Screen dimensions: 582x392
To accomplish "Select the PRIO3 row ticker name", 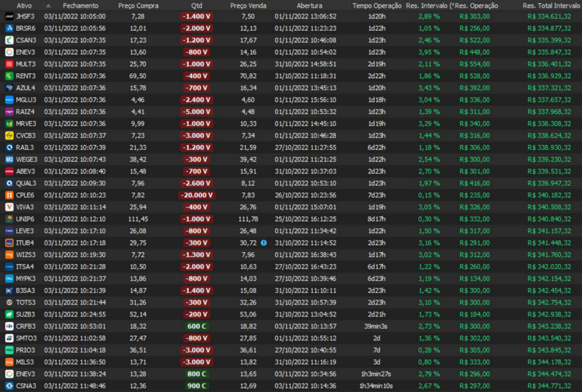I will 25,350.
